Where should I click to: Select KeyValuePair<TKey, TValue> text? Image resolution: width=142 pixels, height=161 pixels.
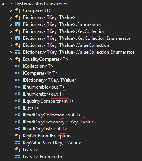52,143
